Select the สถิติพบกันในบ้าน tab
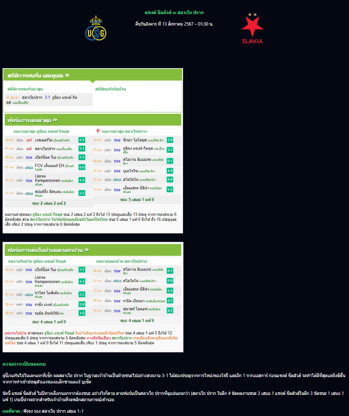 tap(110, 89)
